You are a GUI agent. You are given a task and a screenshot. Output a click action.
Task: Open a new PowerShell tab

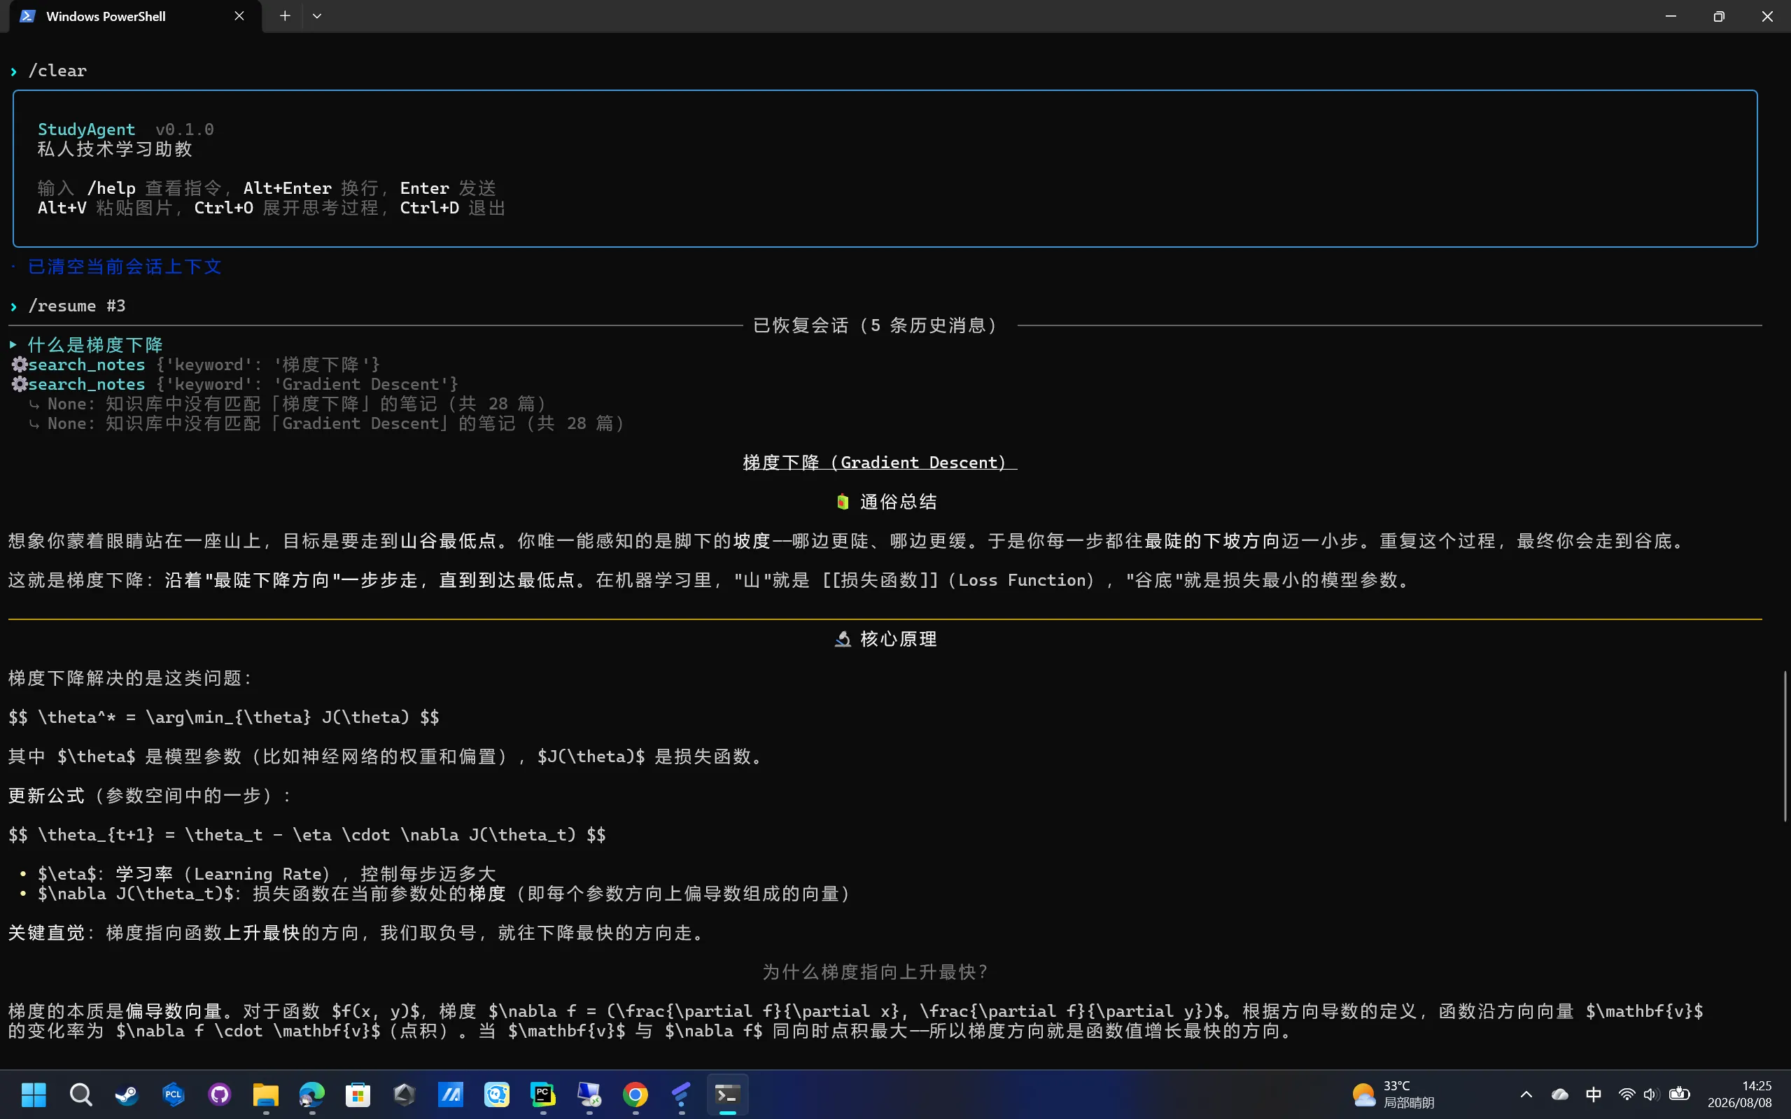(285, 15)
